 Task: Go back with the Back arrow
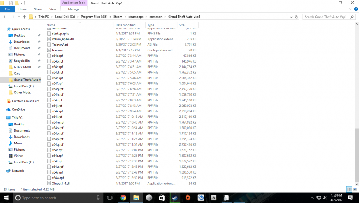point(5,17)
